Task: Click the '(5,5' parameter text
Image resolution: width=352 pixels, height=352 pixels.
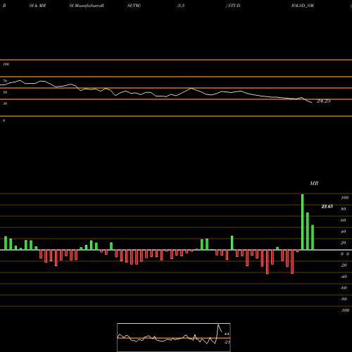Action: 181,6
